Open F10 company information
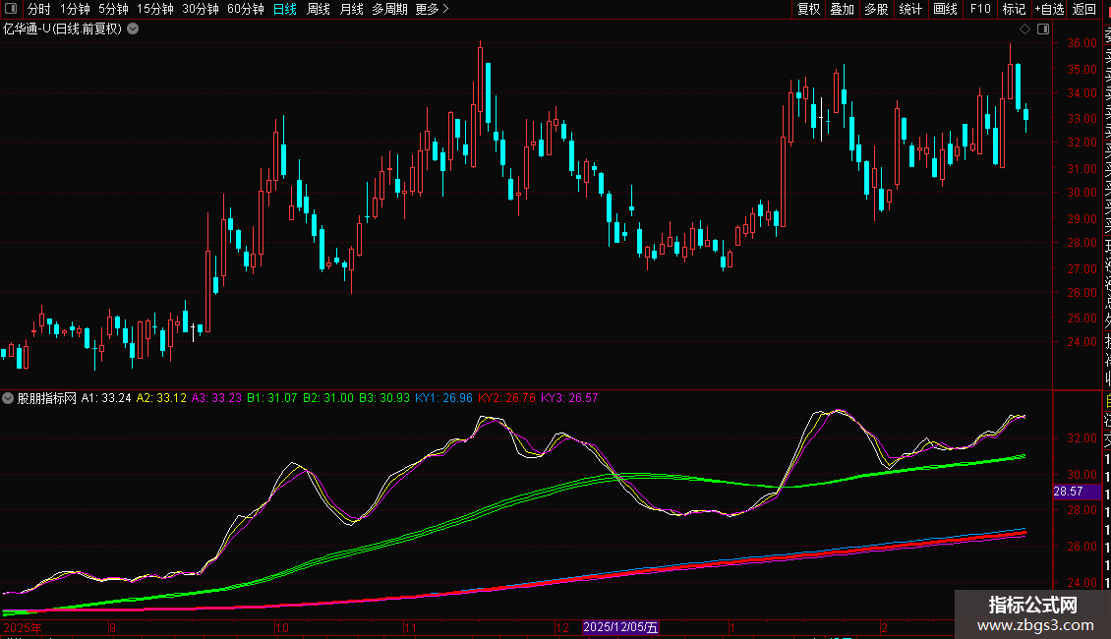 (980, 9)
